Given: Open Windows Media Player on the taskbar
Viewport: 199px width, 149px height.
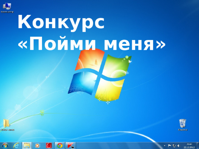Looking at the screenshot, I should click(38, 146).
